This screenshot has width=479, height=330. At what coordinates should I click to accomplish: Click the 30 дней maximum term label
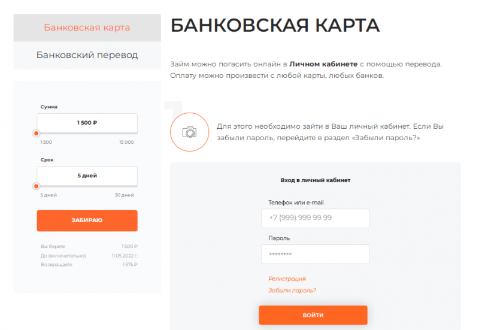tap(126, 195)
